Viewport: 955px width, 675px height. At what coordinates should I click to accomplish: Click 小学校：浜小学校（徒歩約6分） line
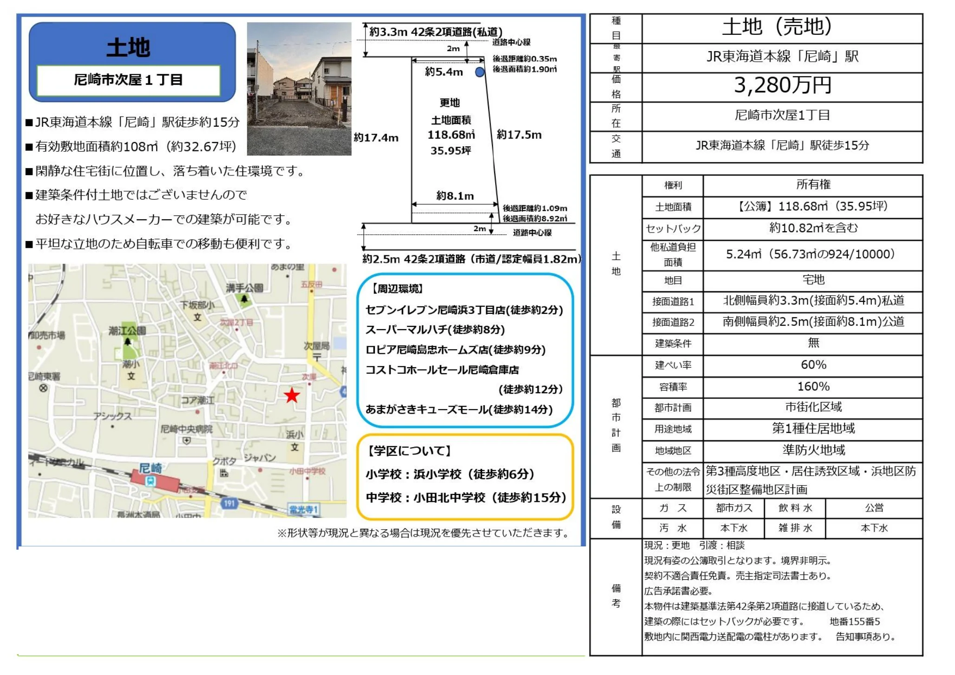tap(450, 474)
